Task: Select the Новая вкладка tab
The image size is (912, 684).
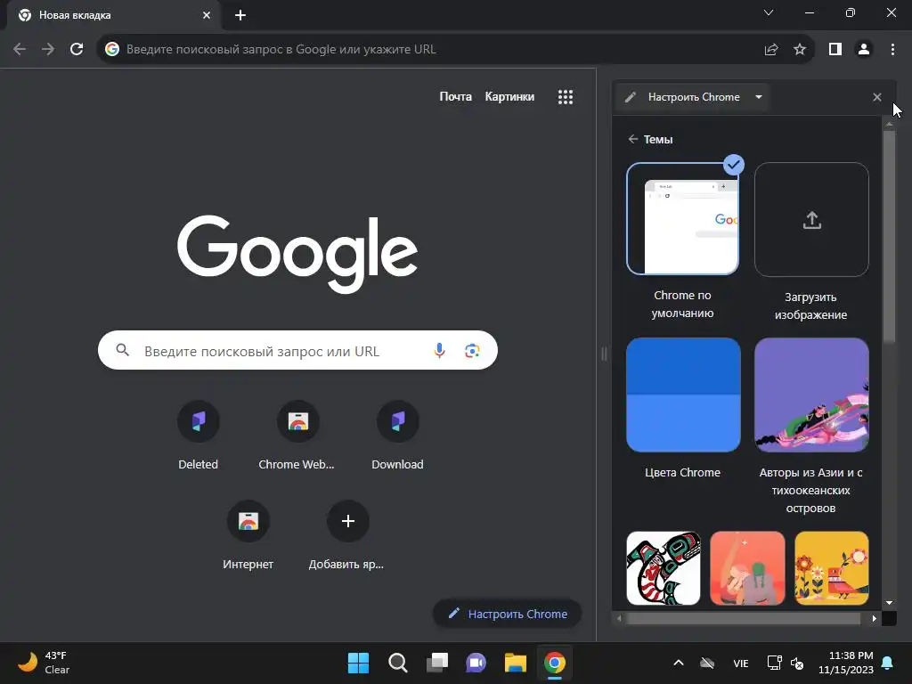Action: pyautogui.click(x=114, y=15)
